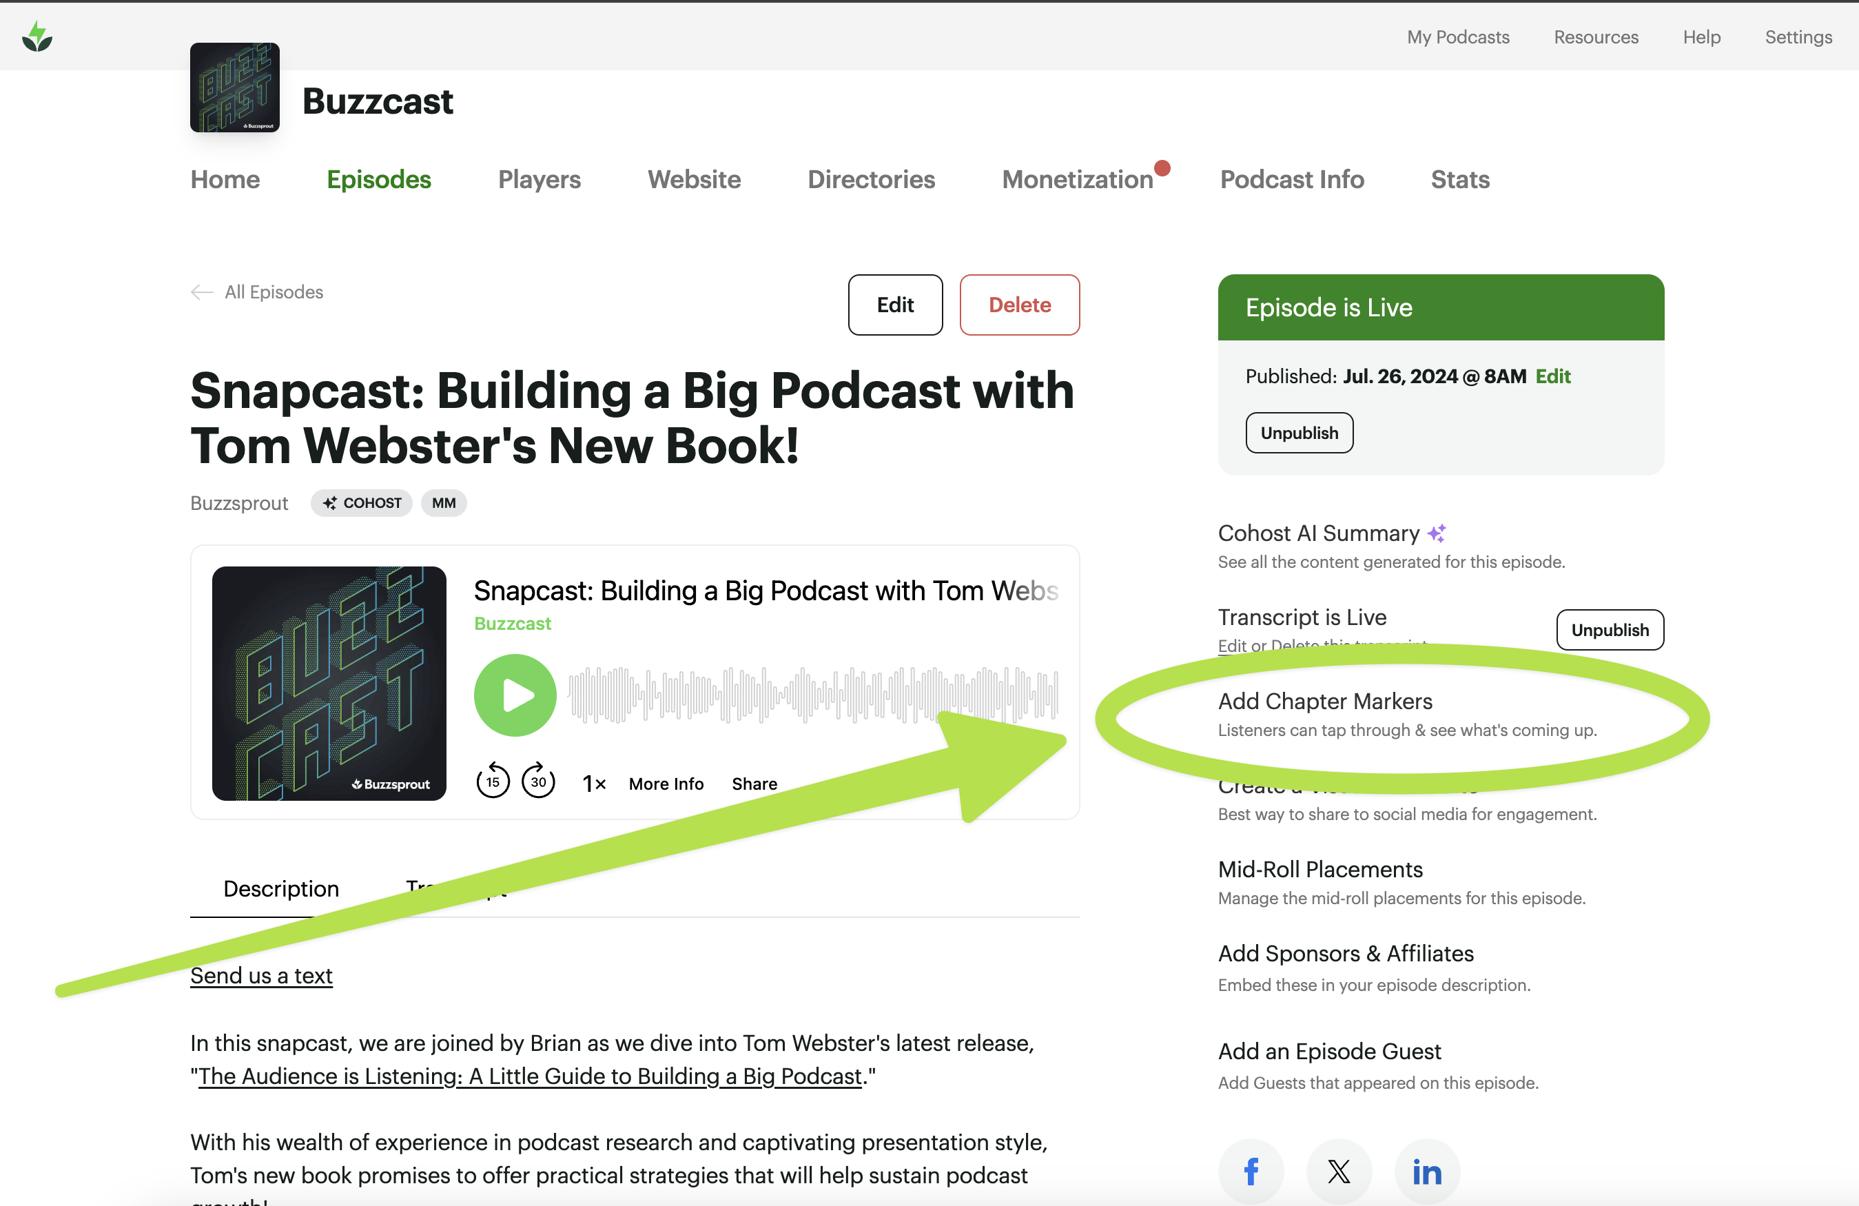Click Add Chapter Markers link

coord(1325,701)
